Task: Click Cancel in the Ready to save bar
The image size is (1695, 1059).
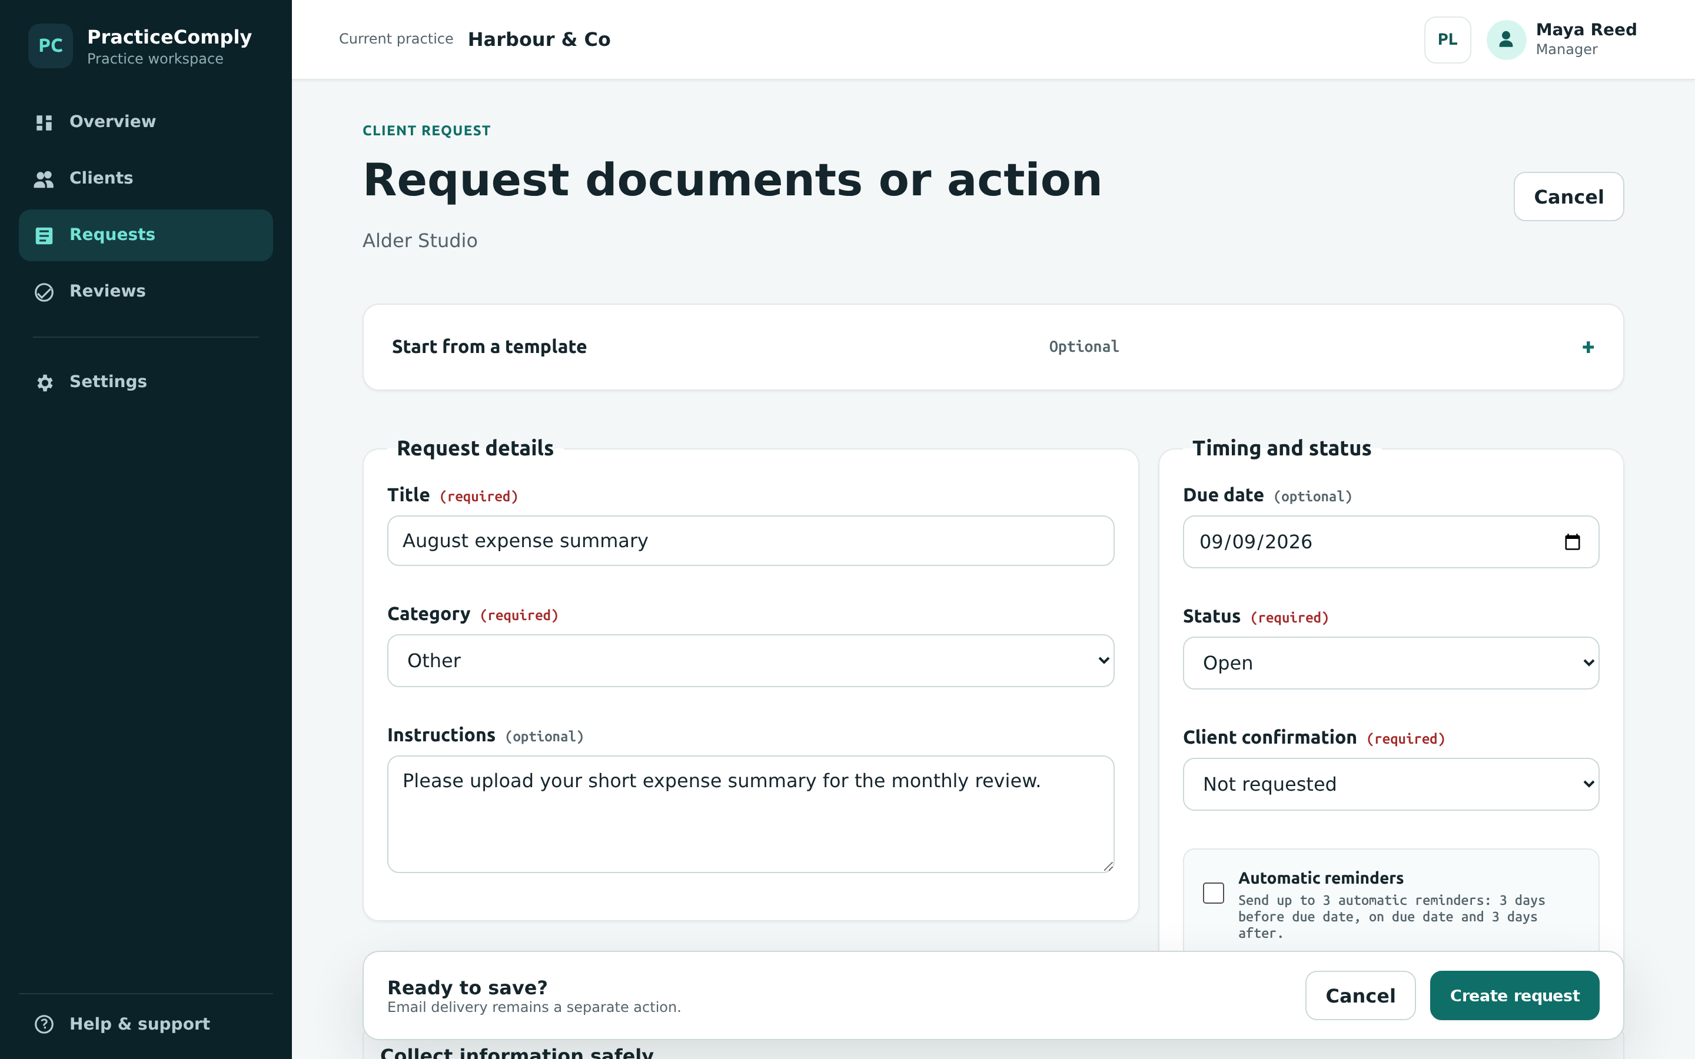Action: (x=1360, y=995)
